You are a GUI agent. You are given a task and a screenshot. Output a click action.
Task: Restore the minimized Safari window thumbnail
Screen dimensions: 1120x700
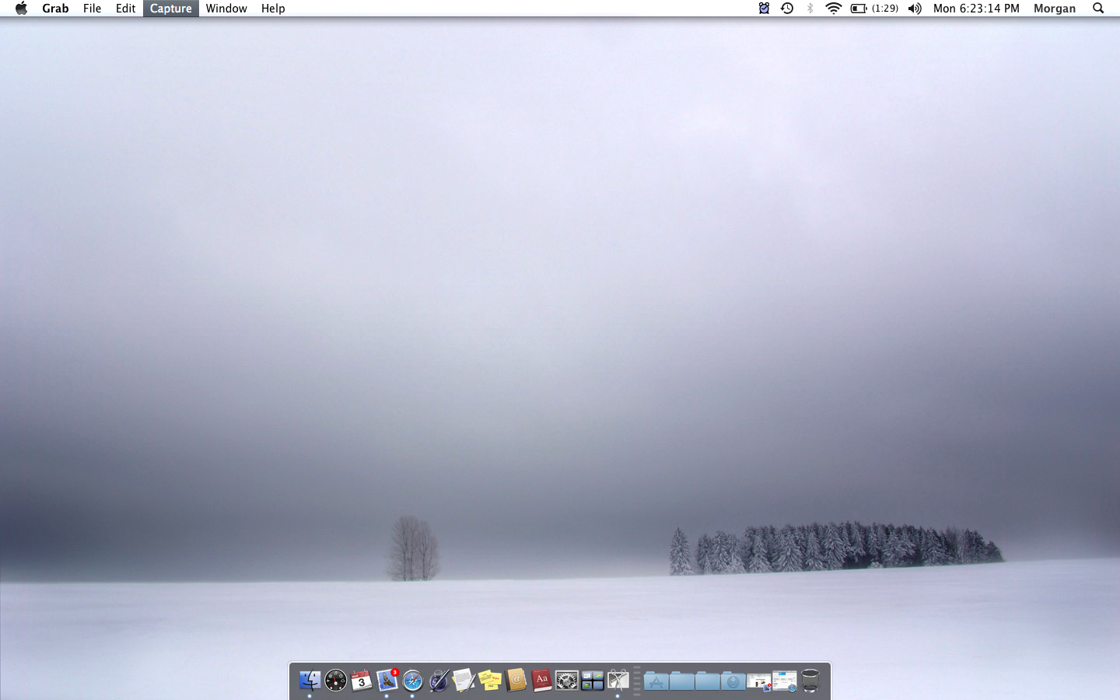pyautogui.click(x=784, y=681)
